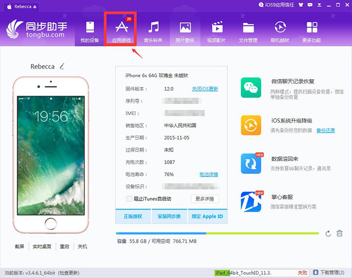Click 检查更新 in status bar
The image size is (352, 278).
pos(69,273)
